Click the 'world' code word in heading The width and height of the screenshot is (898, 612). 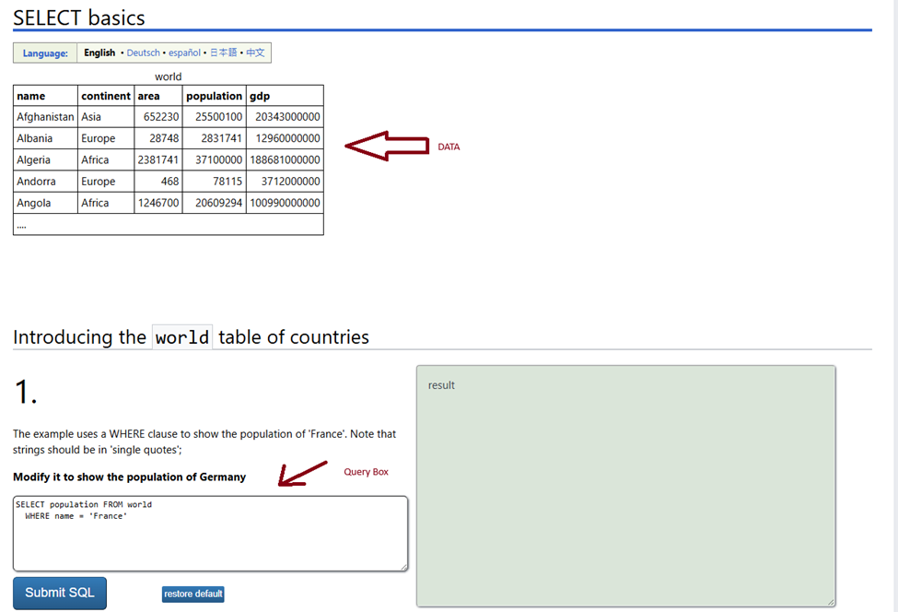tap(181, 337)
